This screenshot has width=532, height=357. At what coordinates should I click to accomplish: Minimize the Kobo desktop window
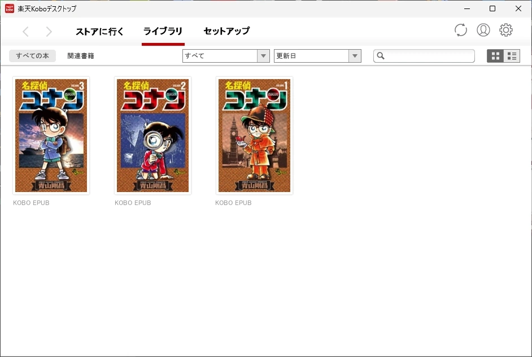coord(467,8)
